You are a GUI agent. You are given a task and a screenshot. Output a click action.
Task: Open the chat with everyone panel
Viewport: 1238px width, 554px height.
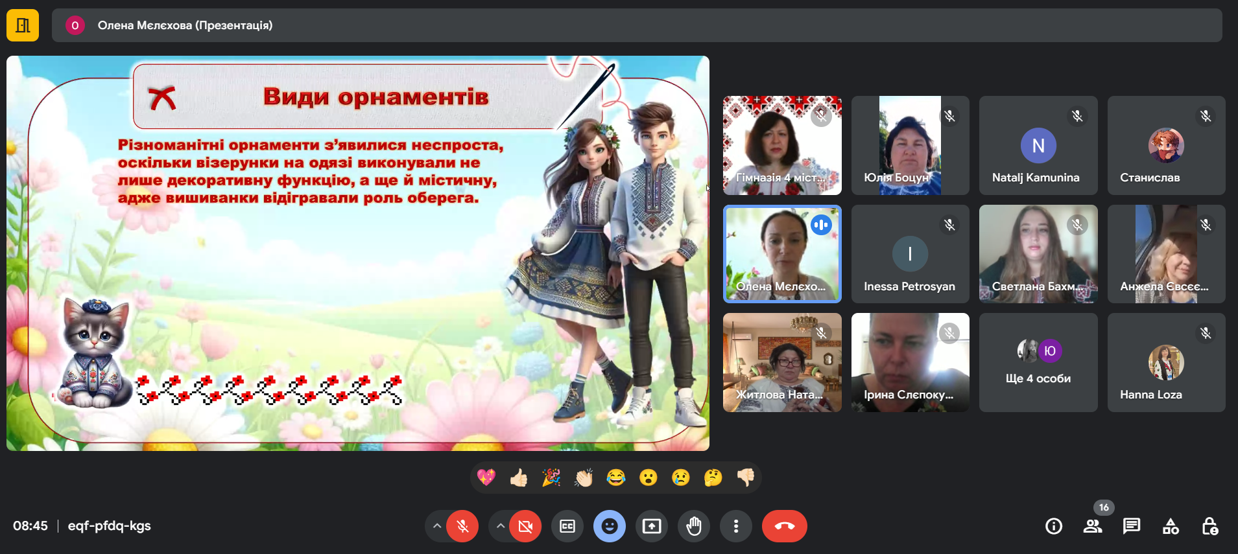(x=1132, y=526)
